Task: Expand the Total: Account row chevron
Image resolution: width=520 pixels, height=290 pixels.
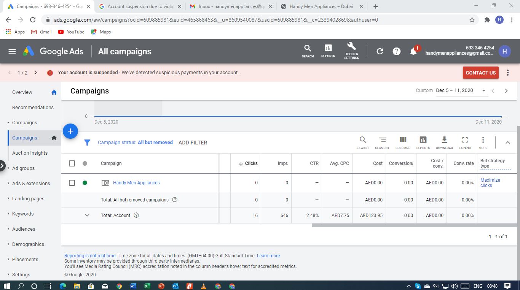Action: click(x=87, y=215)
